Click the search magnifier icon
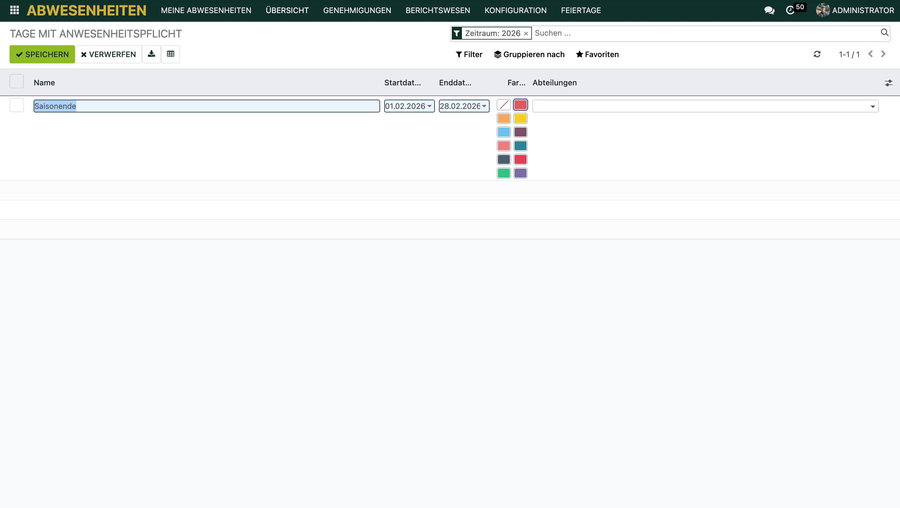Screen dimensions: 900x508 (x=884, y=33)
